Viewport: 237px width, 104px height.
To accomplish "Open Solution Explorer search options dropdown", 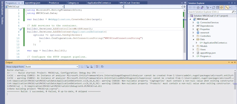I will (x=235, y=12).
